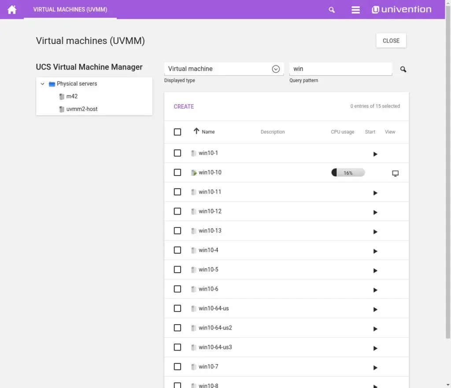Select the m42 server in the tree
This screenshot has height=388, width=451.
[72, 96]
